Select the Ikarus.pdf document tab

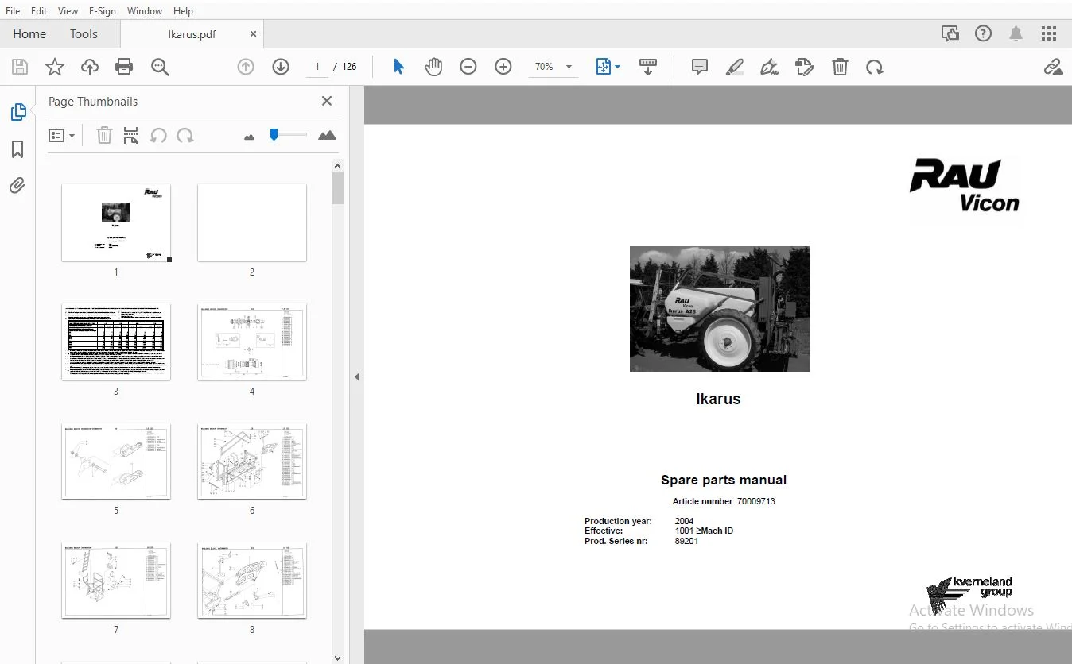tap(192, 34)
